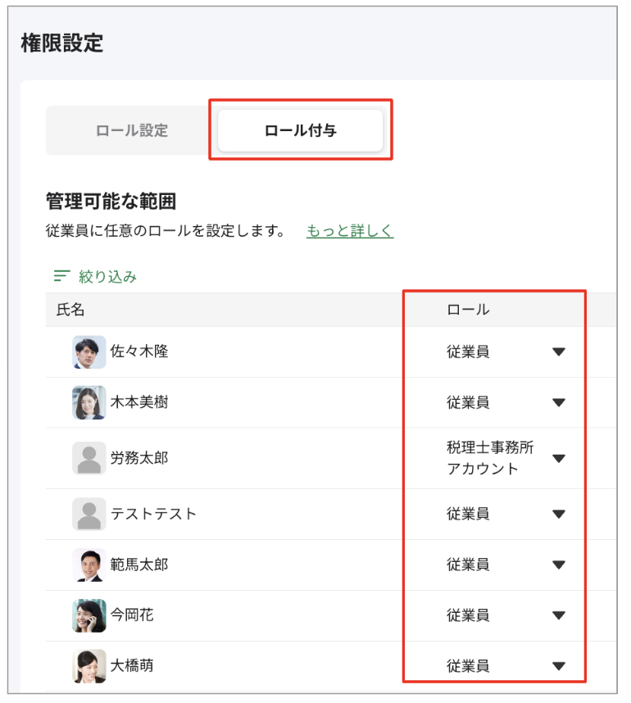Open 佐々木隆's role dropdown
The image size is (631, 703).
pyautogui.click(x=559, y=350)
